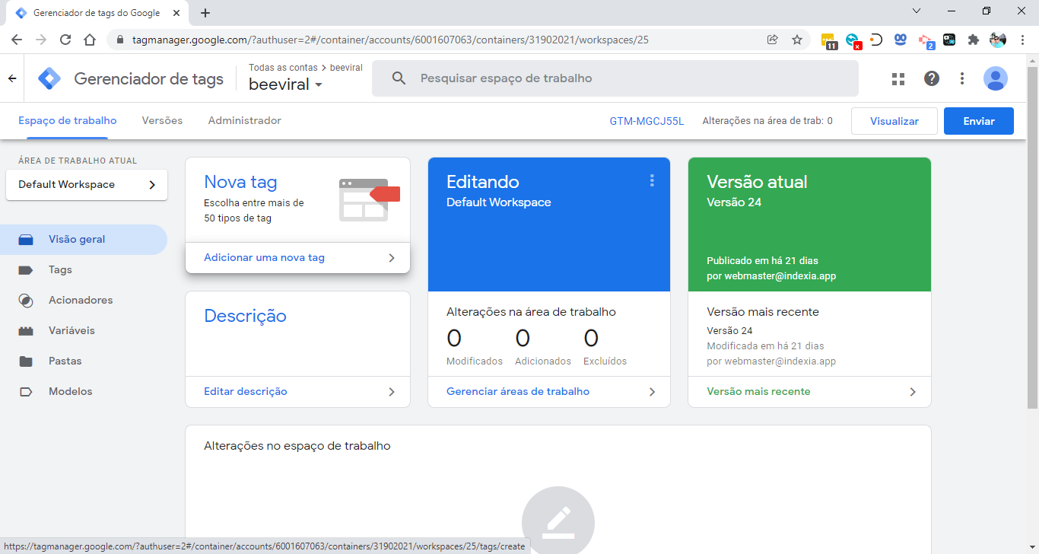
Task: Click the Tag Manager diamond logo
Action: (x=49, y=78)
